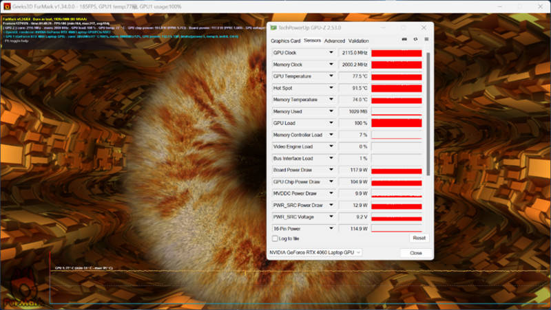Viewport: 551px width, 310px height.
Task: Click the FurMark app icon in title bar
Action: click(x=6, y=6)
